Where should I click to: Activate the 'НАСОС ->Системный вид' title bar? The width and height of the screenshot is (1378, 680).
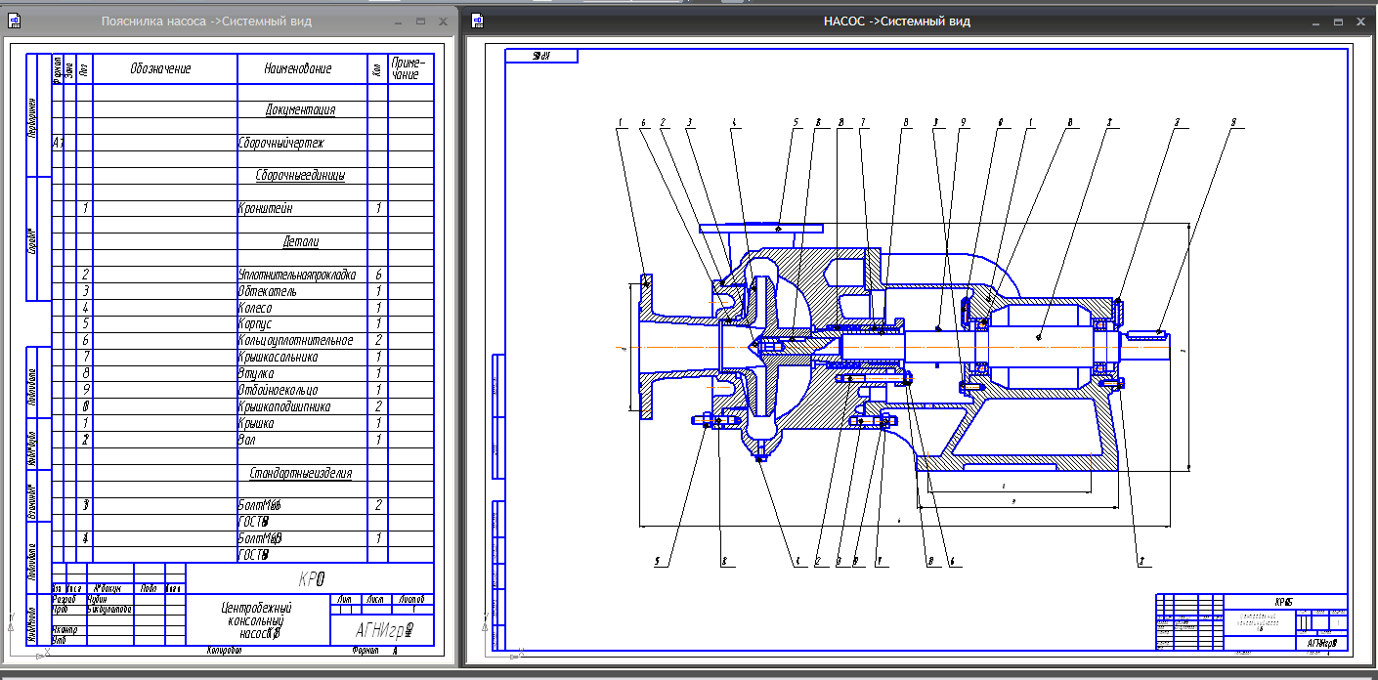(896, 21)
